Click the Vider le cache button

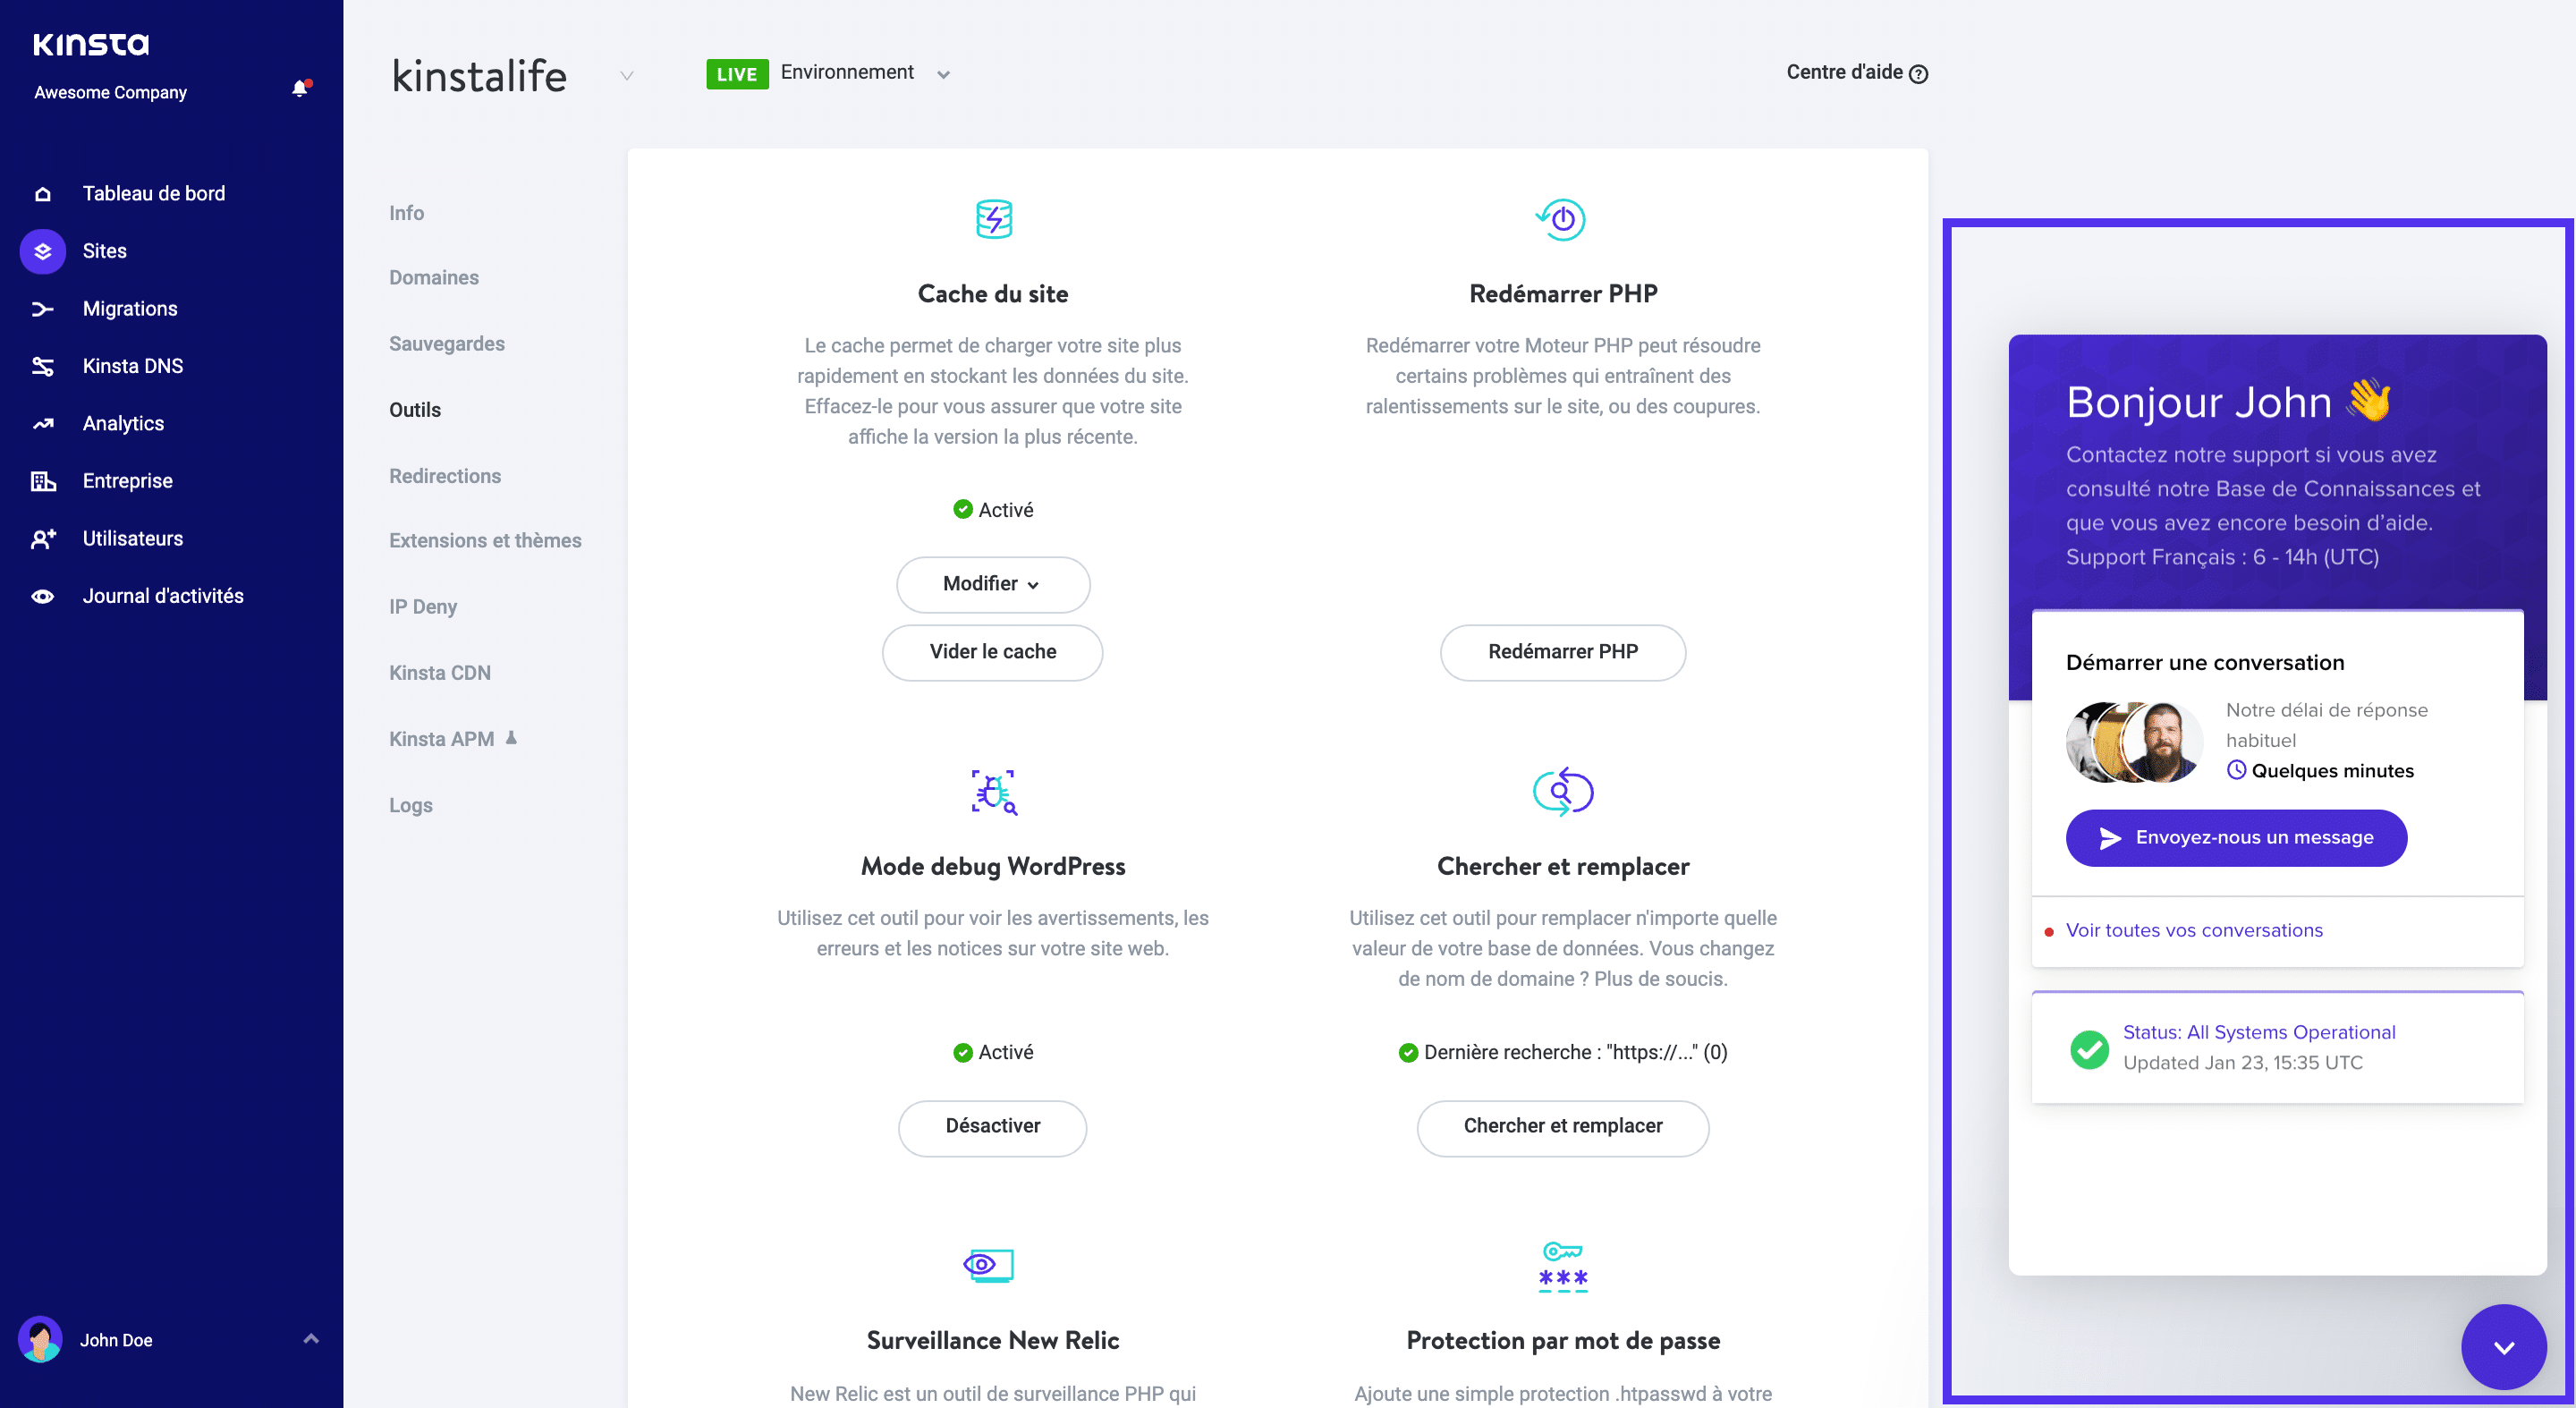(992, 652)
